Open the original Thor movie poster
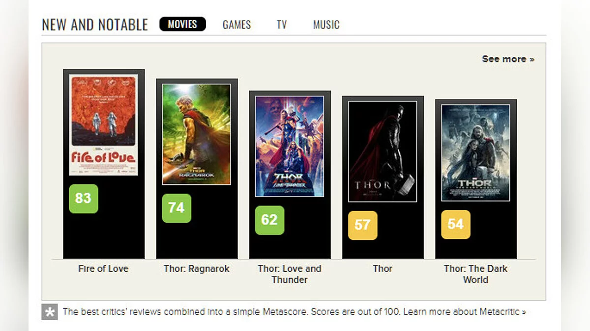Image resolution: width=590 pixels, height=331 pixels. 382,152
